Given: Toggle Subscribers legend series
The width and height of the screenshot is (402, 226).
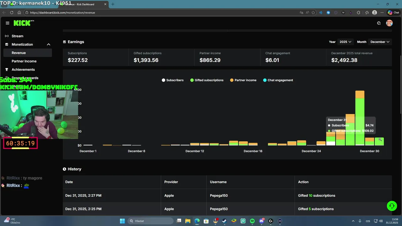Looking at the screenshot, I should (x=173, y=80).
